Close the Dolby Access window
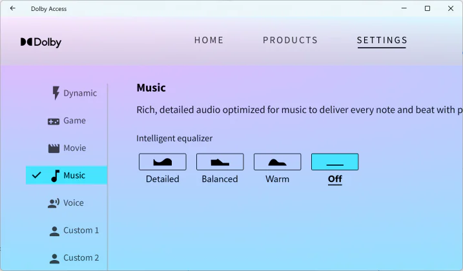Image resolution: width=463 pixels, height=271 pixels. (451, 8)
